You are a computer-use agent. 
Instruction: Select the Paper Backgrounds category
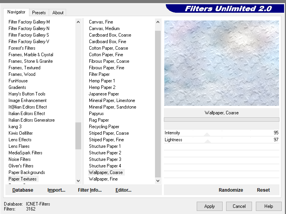(27, 172)
